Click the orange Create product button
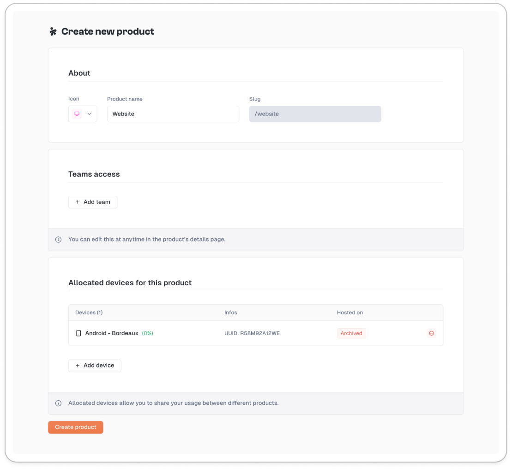Screen dimensions: 512x469 (76, 427)
